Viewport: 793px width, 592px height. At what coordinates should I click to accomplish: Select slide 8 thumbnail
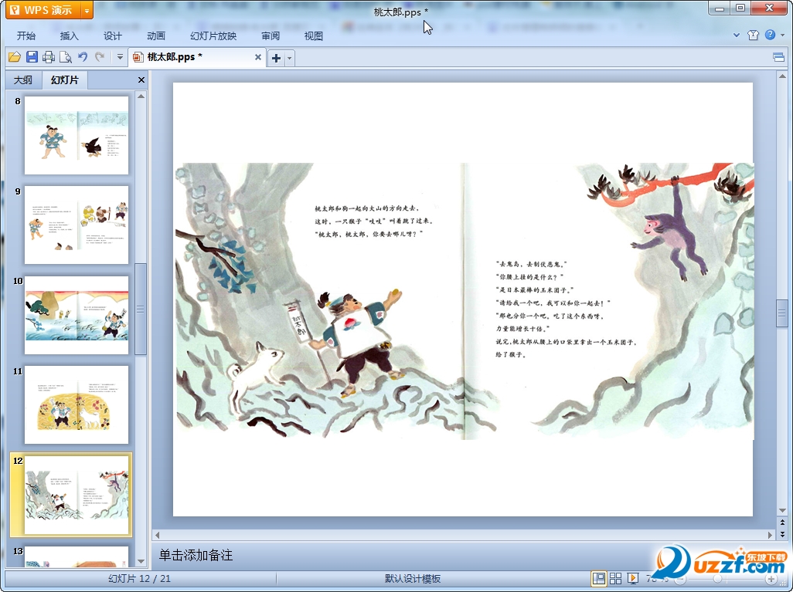pos(77,135)
